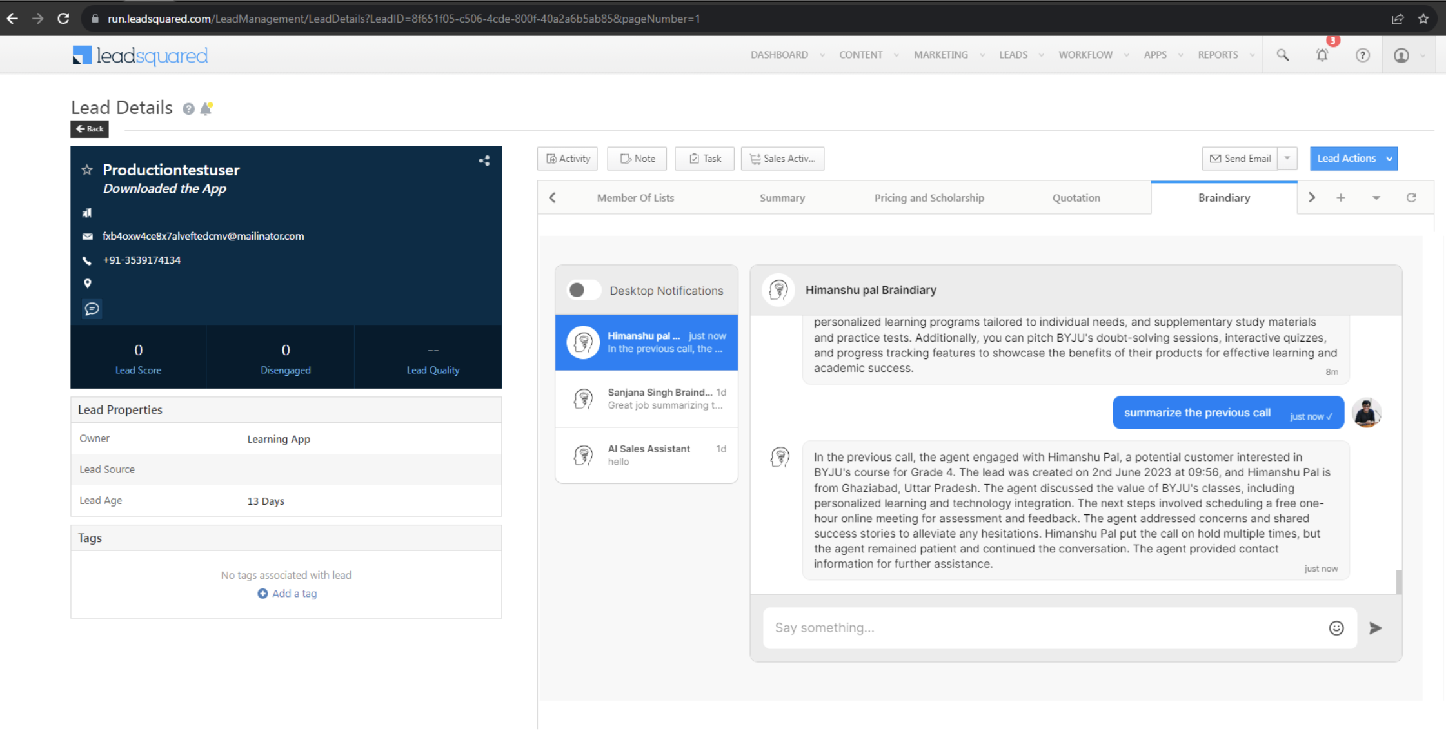
Task: Expand the Content menu dropdown arrow
Action: (896, 55)
